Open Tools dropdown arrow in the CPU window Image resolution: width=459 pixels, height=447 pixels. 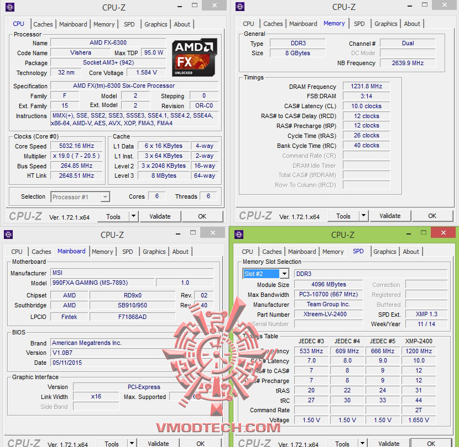pos(133,216)
